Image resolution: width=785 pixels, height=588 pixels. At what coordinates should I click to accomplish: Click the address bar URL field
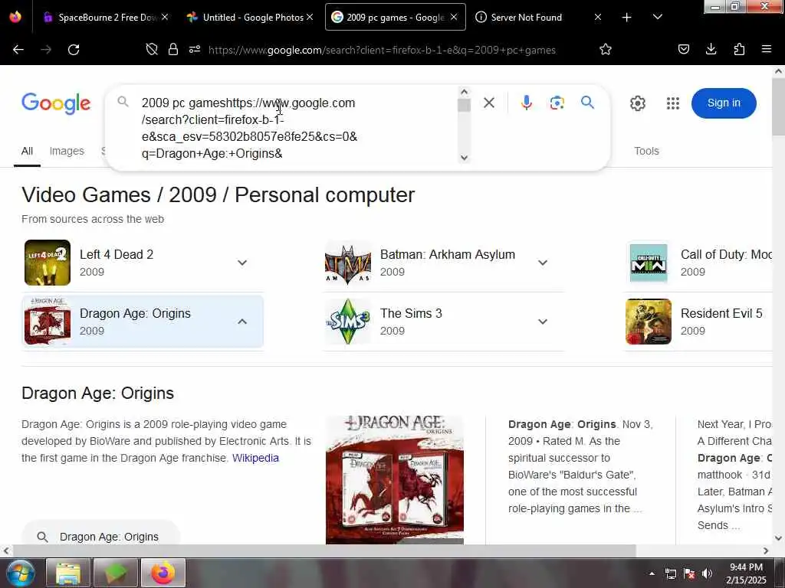(382, 50)
